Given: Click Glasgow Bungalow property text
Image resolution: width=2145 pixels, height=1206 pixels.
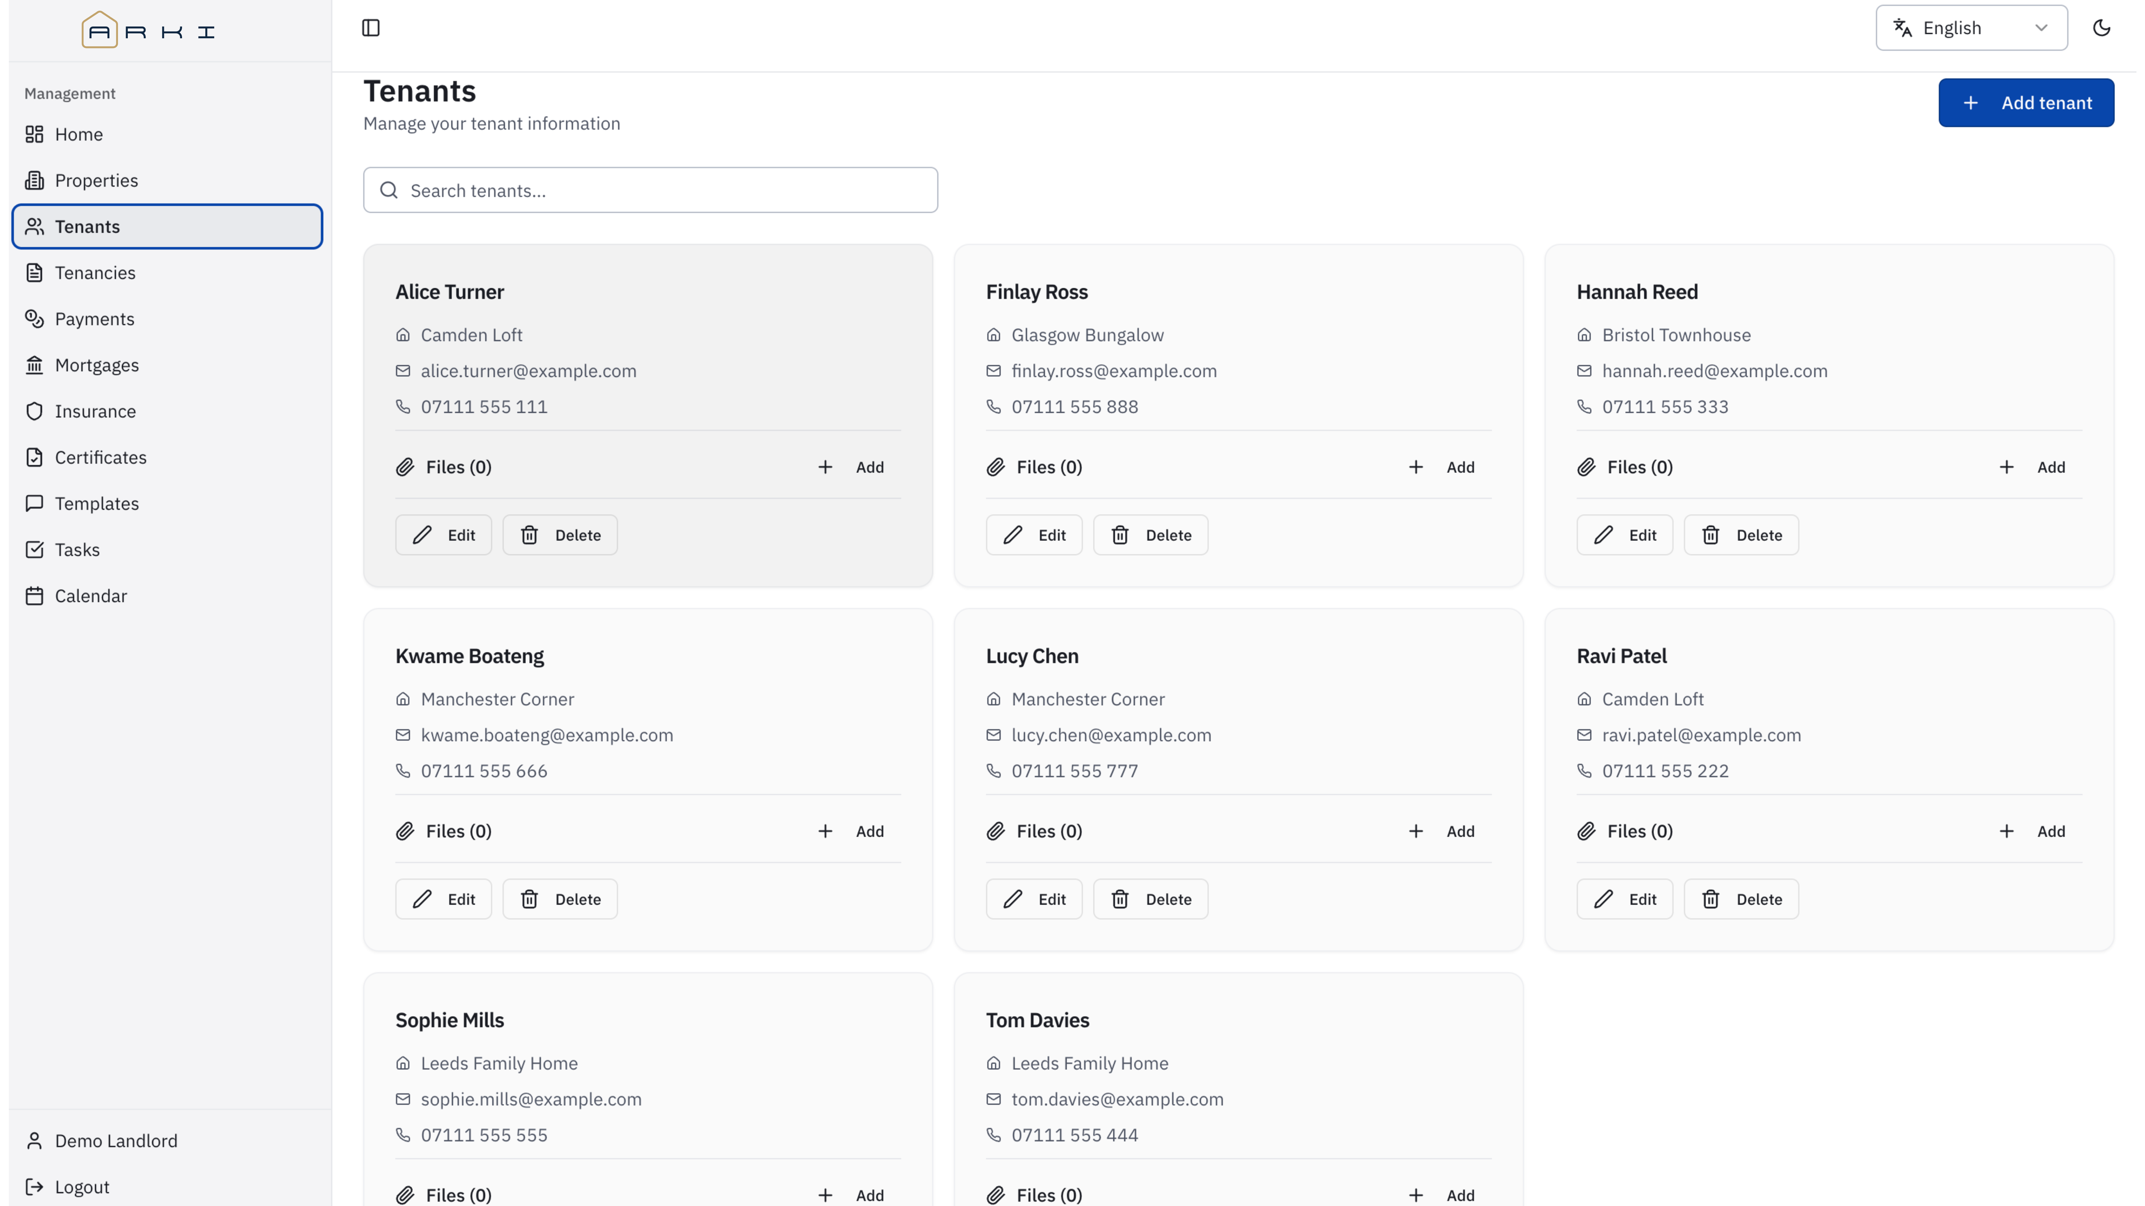Looking at the screenshot, I should 1088,335.
